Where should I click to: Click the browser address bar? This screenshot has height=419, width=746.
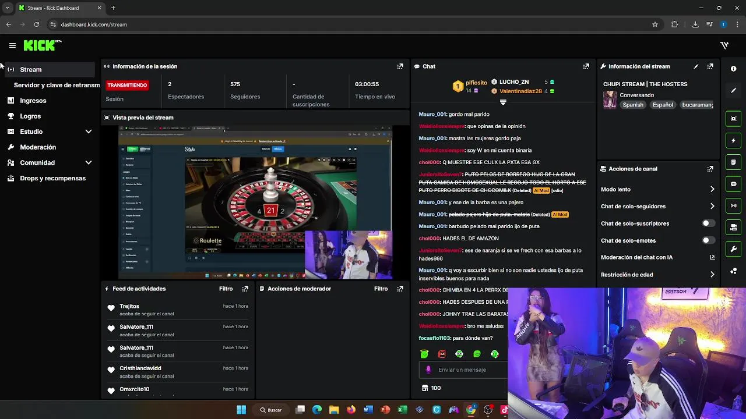tap(350, 24)
